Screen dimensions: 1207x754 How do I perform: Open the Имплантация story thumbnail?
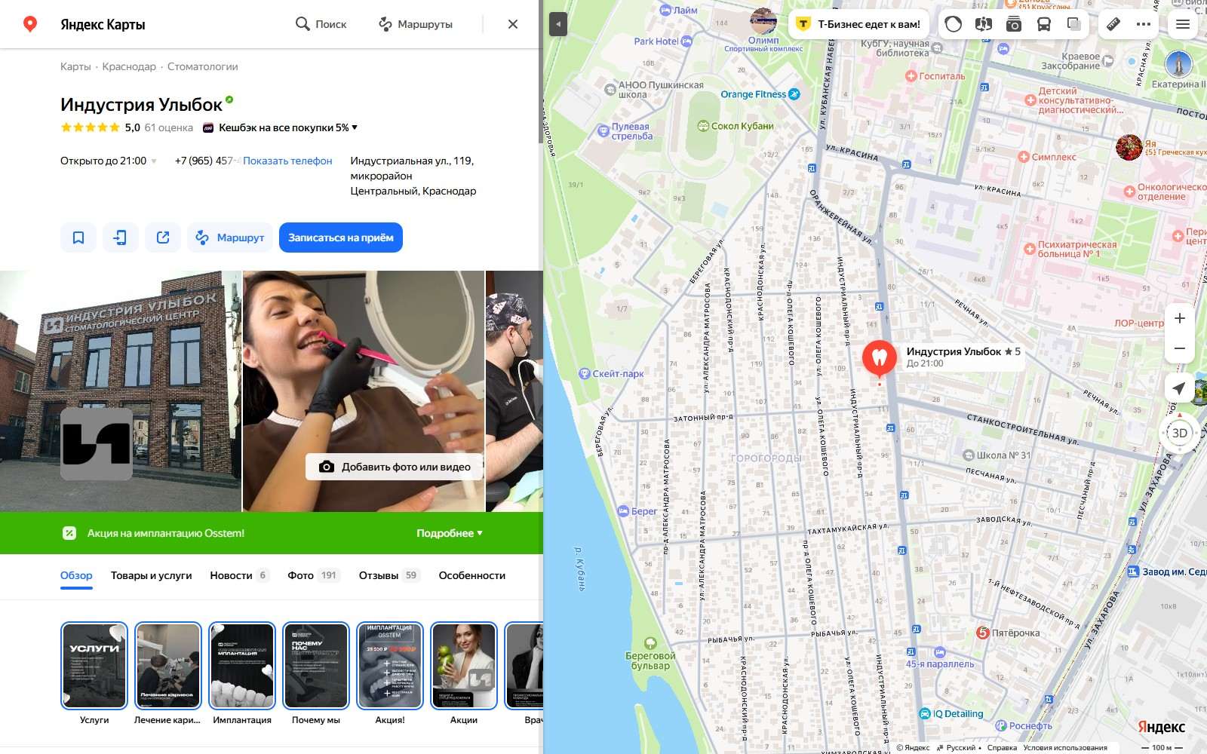242,666
